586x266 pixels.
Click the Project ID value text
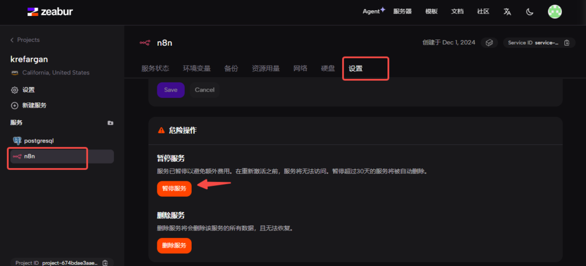70,263
